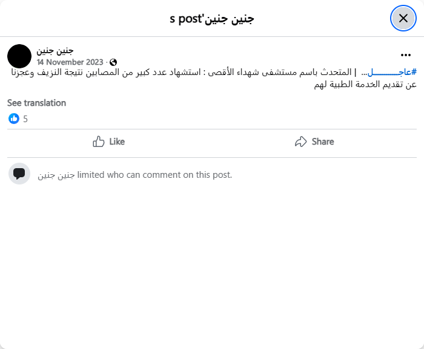Image resolution: width=424 pixels, height=349 pixels.
Task: View the 5 reactions count
Action: point(25,119)
